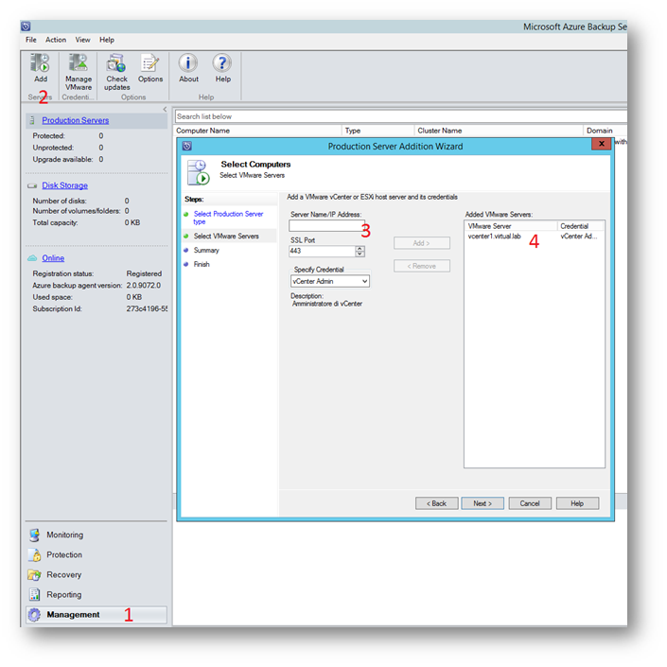Click the agent version 2.0.9072.0 value

point(144,286)
